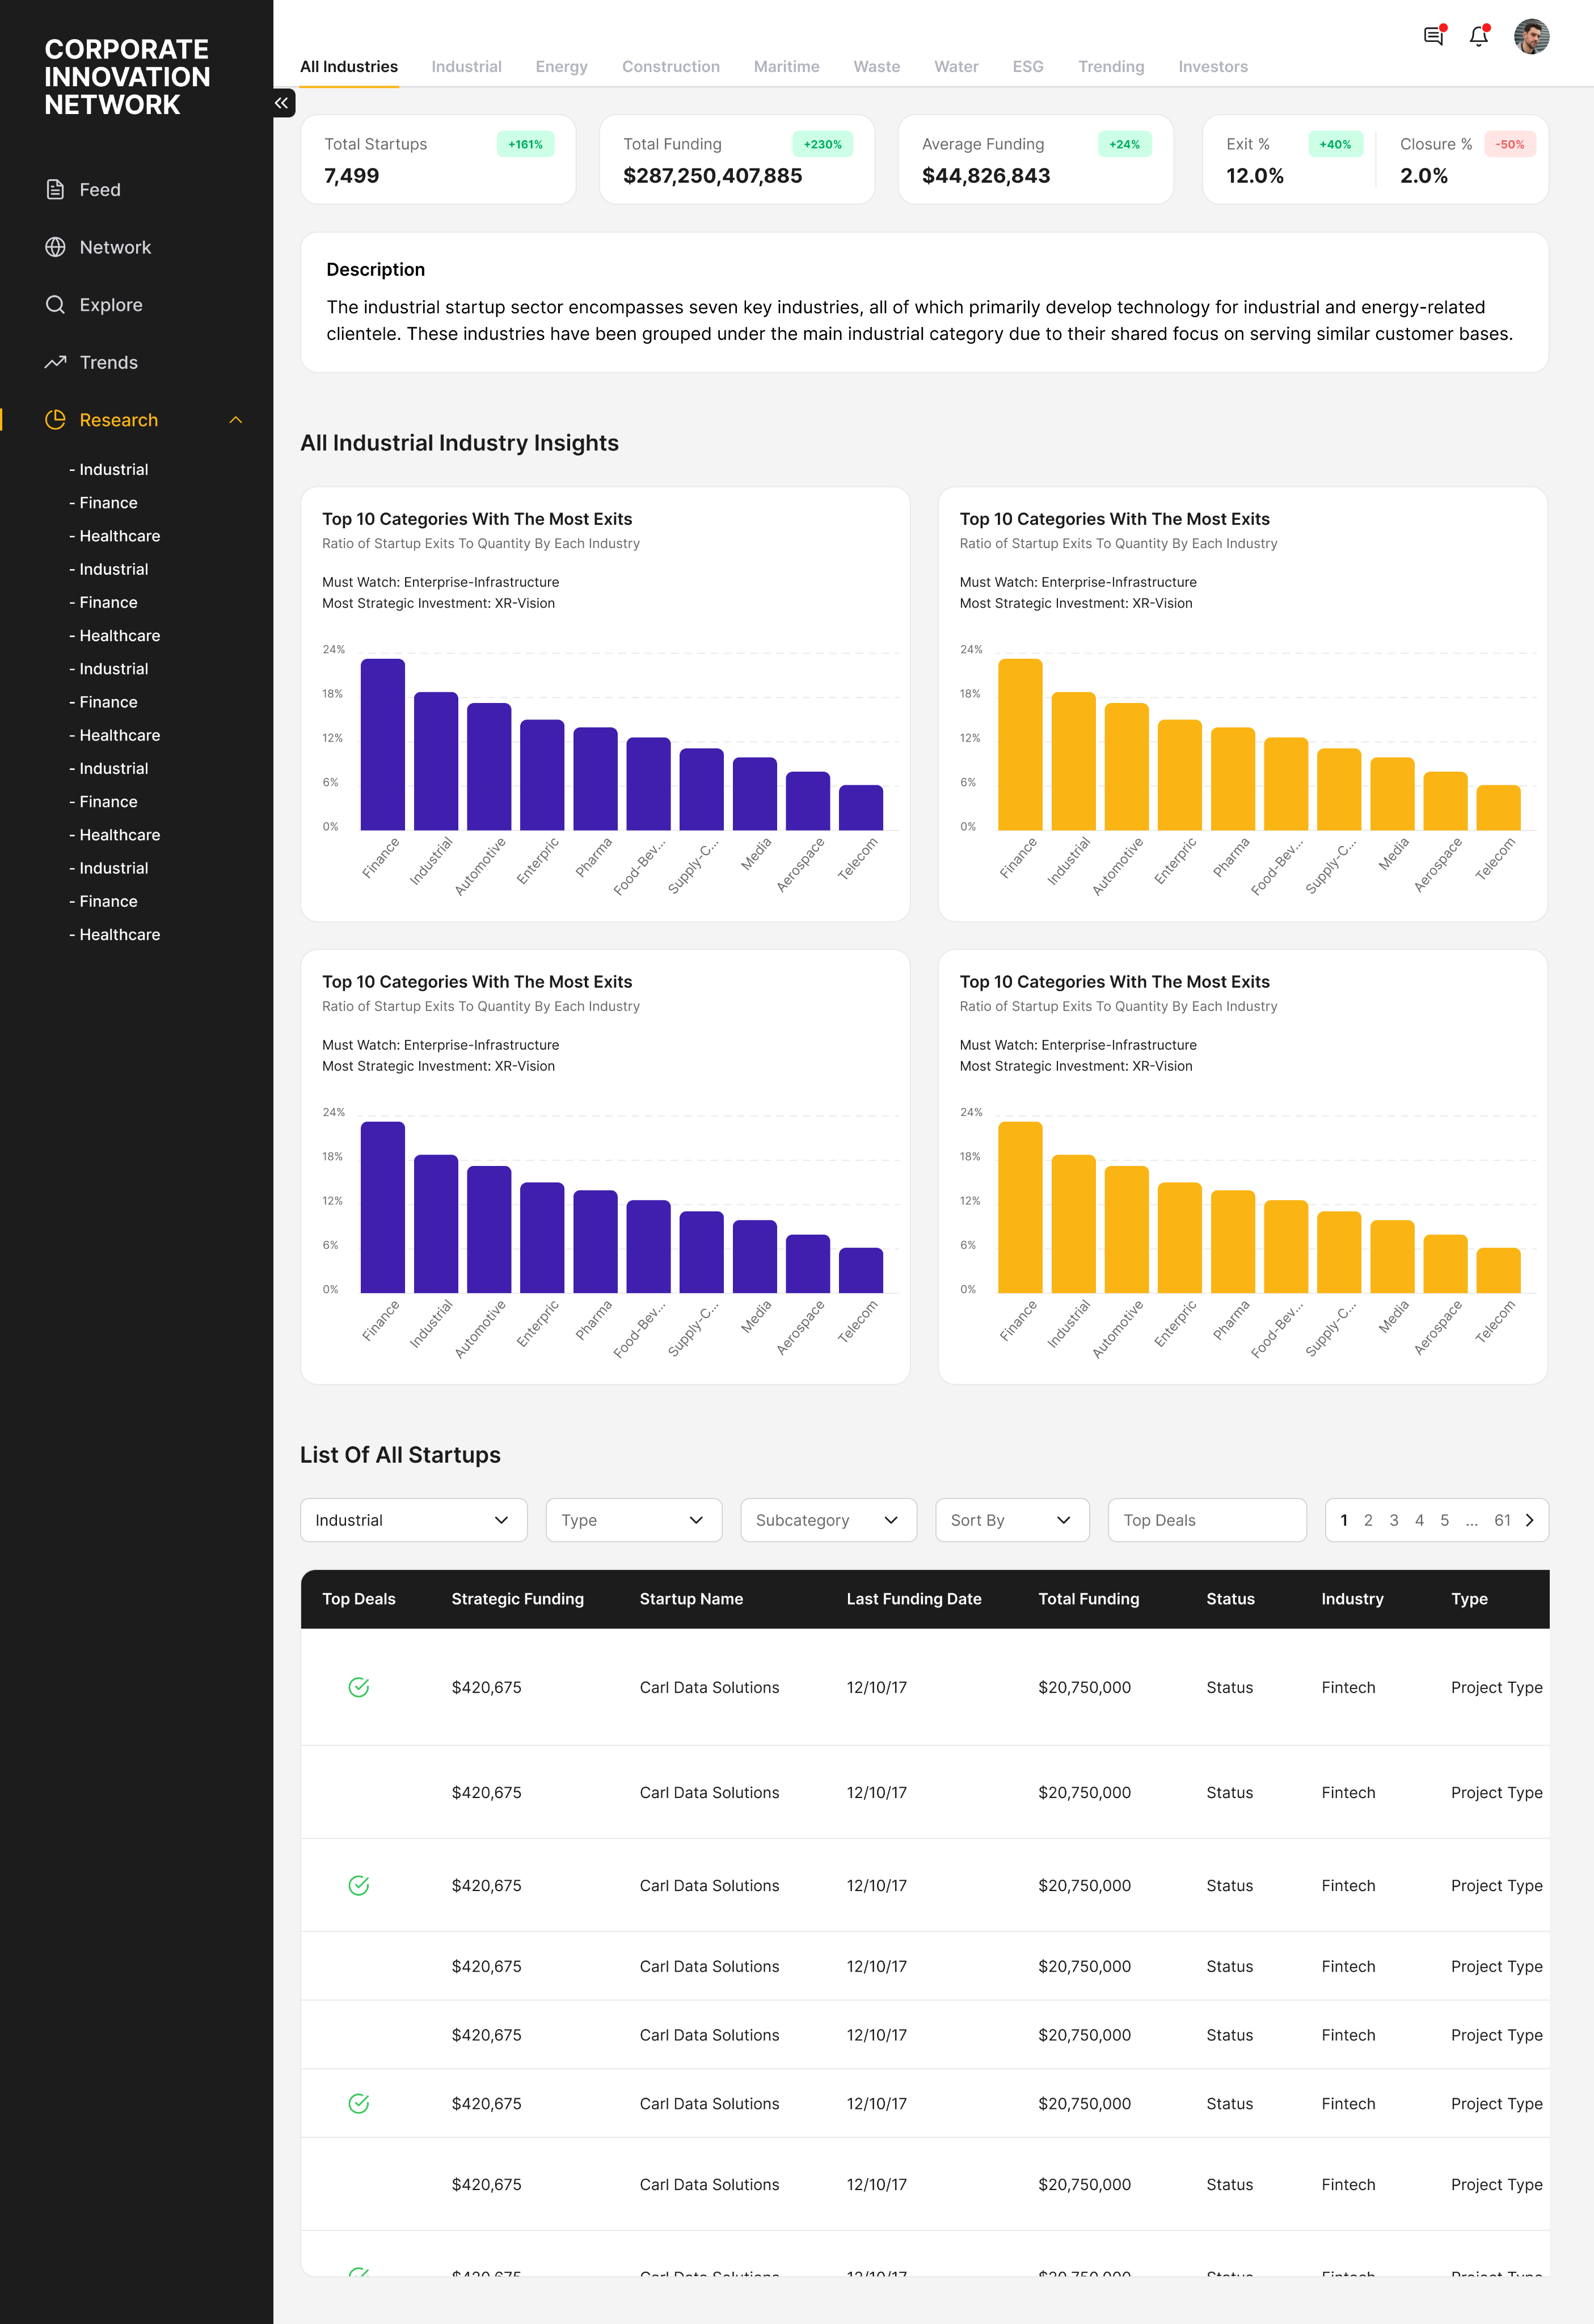The image size is (1594, 2324).
Task: Toggle top deal checkmark in third row
Action: [359, 1885]
